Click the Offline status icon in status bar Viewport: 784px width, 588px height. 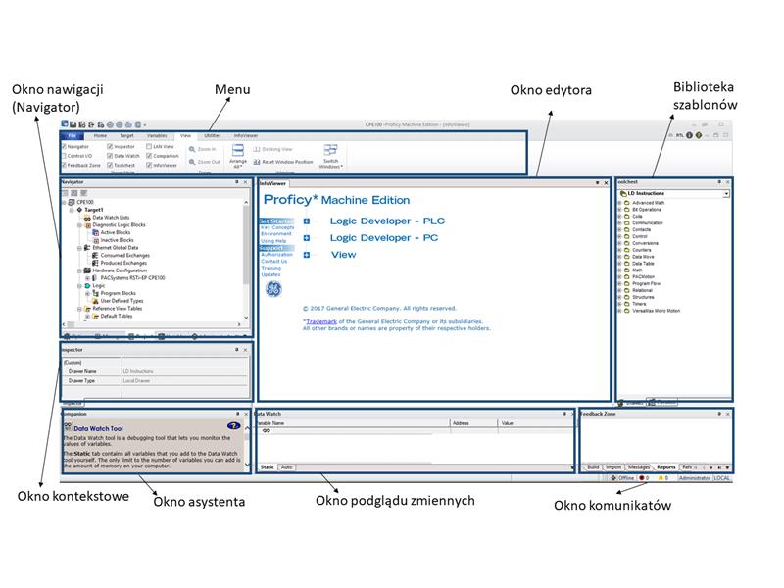coord(613,478)
